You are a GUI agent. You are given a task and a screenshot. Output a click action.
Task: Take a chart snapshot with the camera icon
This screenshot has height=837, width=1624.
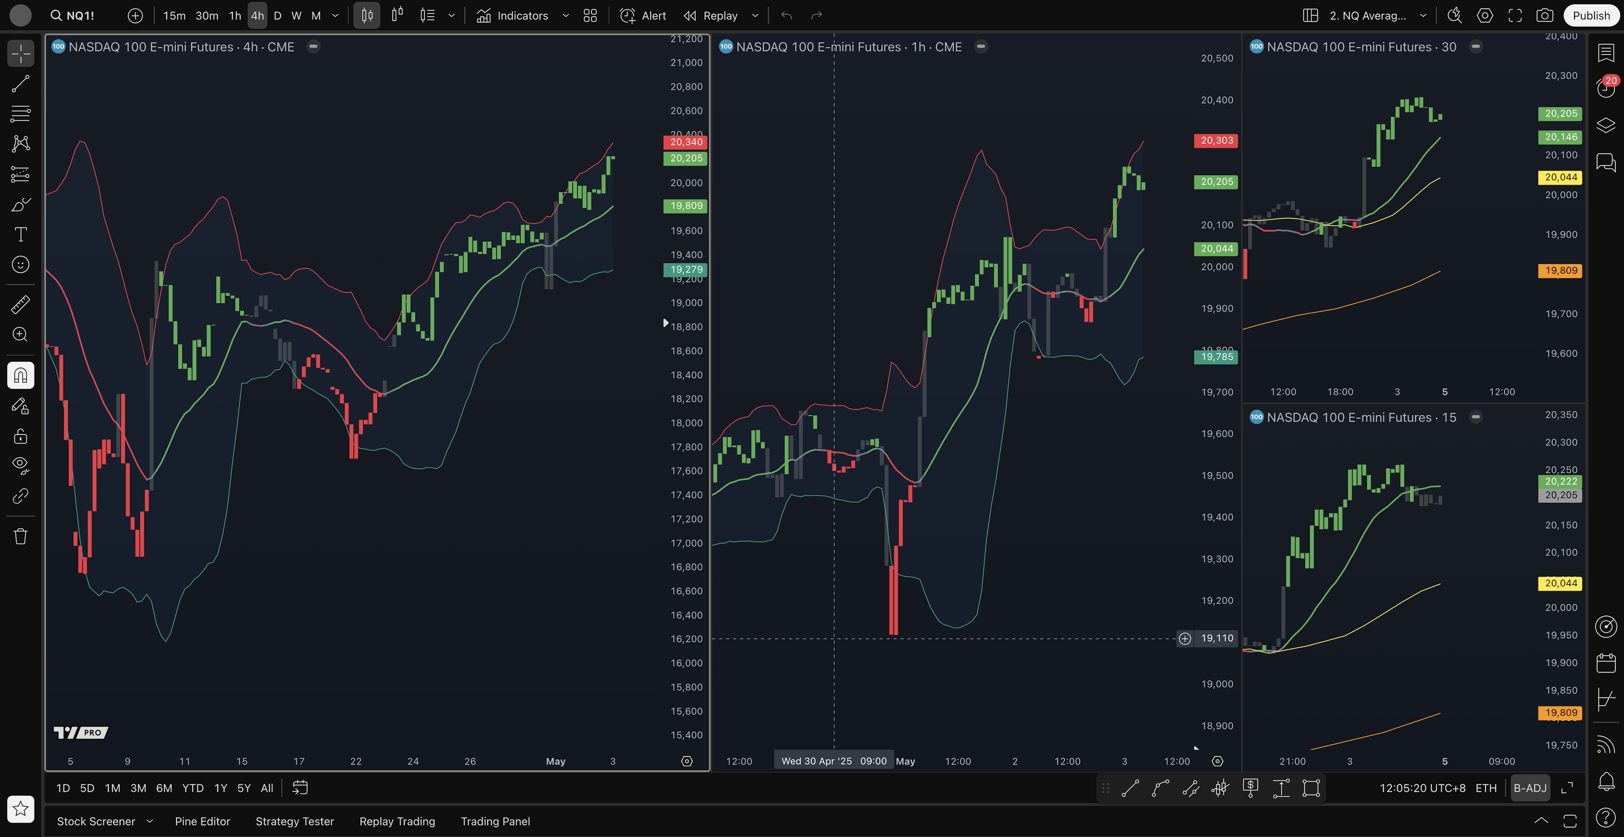tap(1544, 16)
